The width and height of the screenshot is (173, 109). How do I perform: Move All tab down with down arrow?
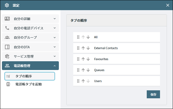click(88, 37)
